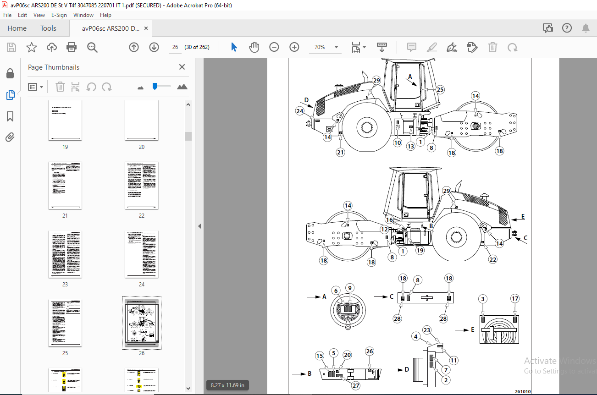Image resolution: width=597 pixels, height=395 pixels.
Task: Adjust the thumbnail size slider
Action: point(155,86)
